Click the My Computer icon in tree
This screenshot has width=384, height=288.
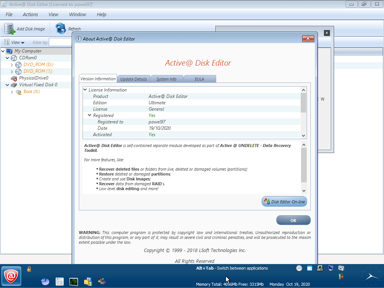pos(9,51)
